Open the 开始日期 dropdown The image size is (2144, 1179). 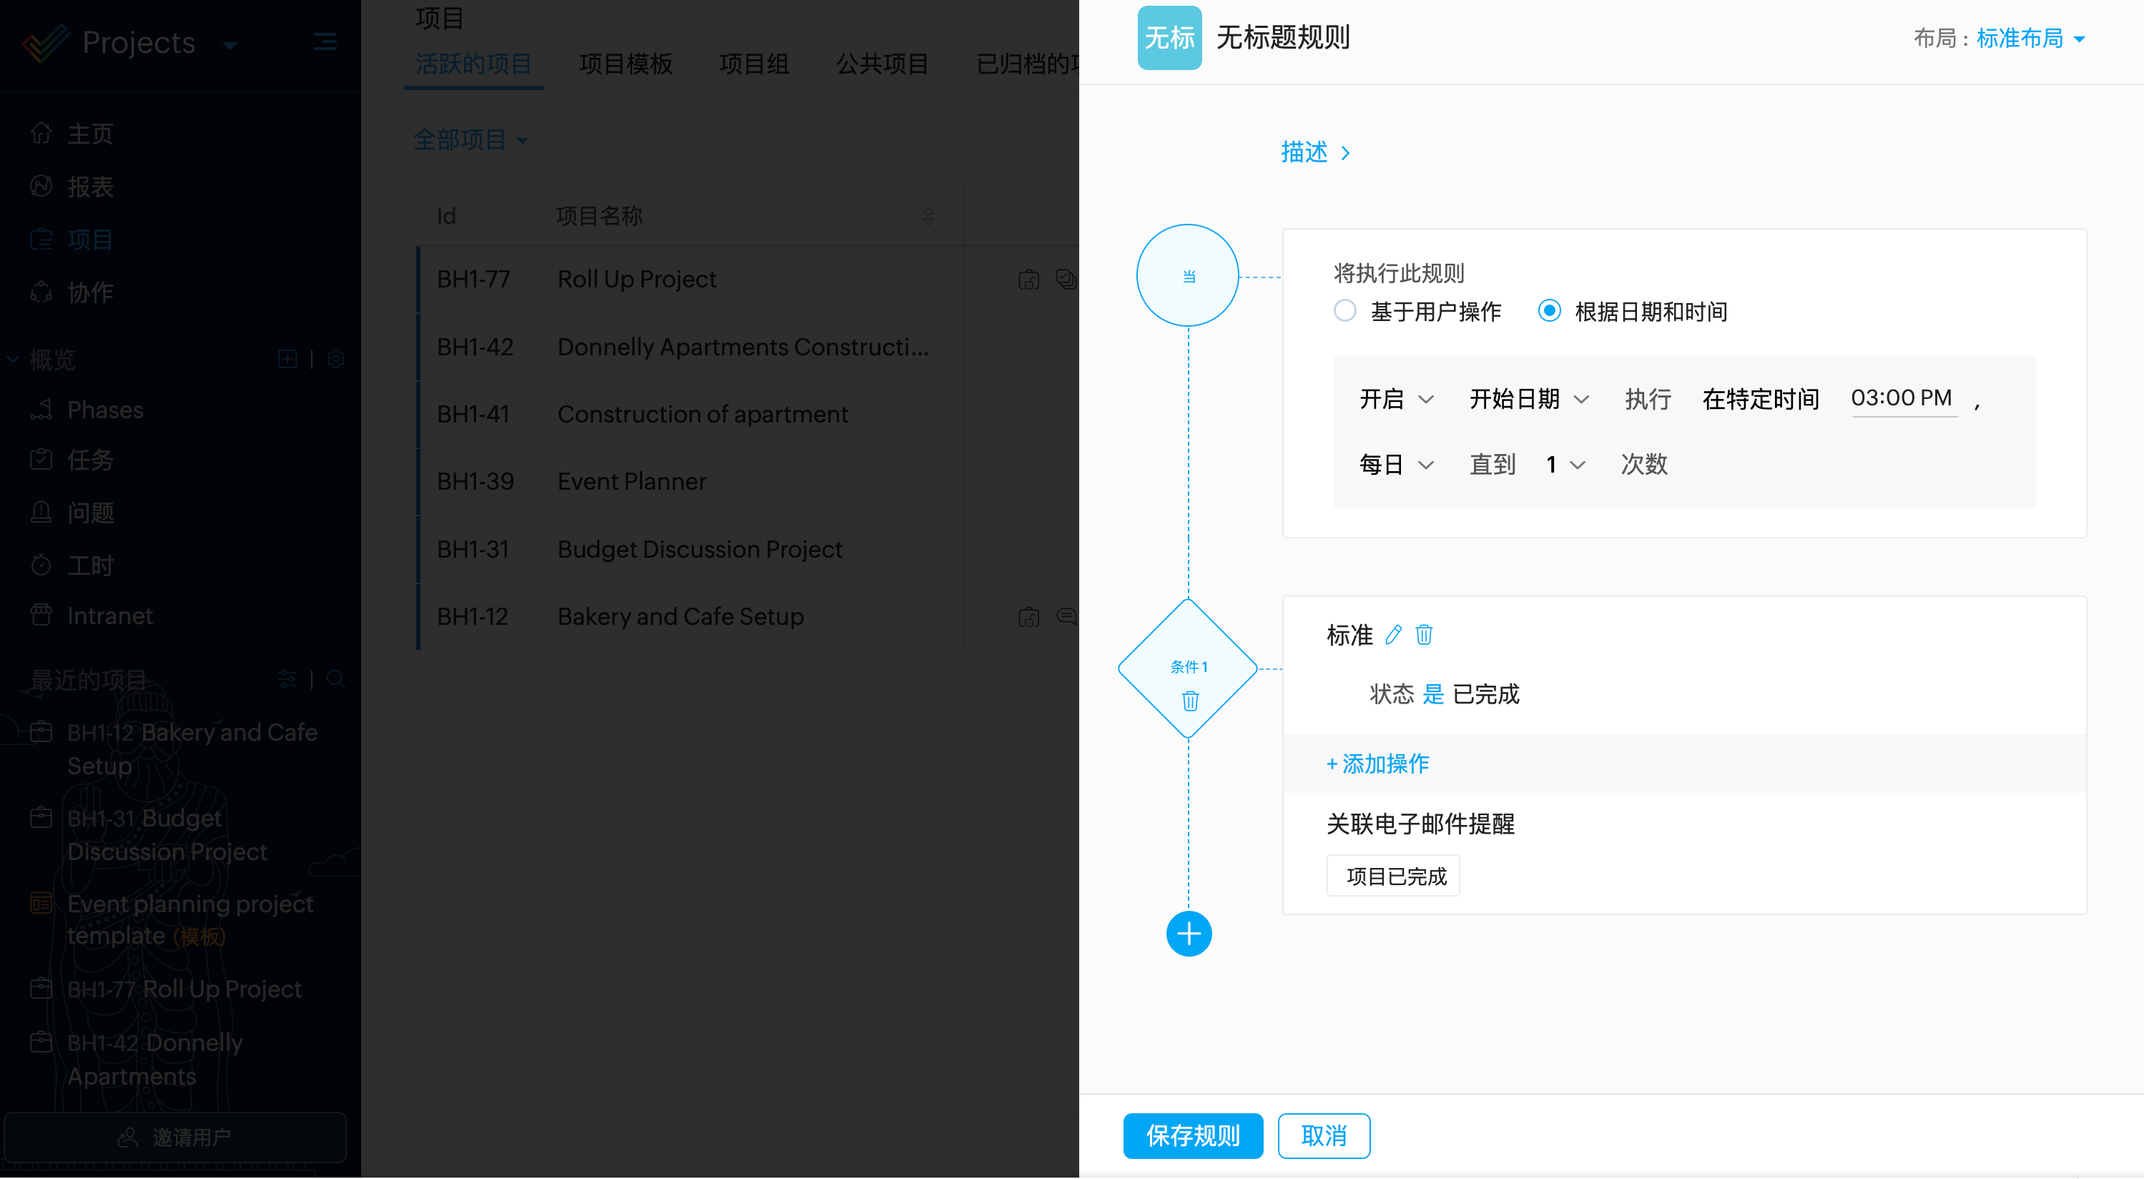(x=1528, y=400)
